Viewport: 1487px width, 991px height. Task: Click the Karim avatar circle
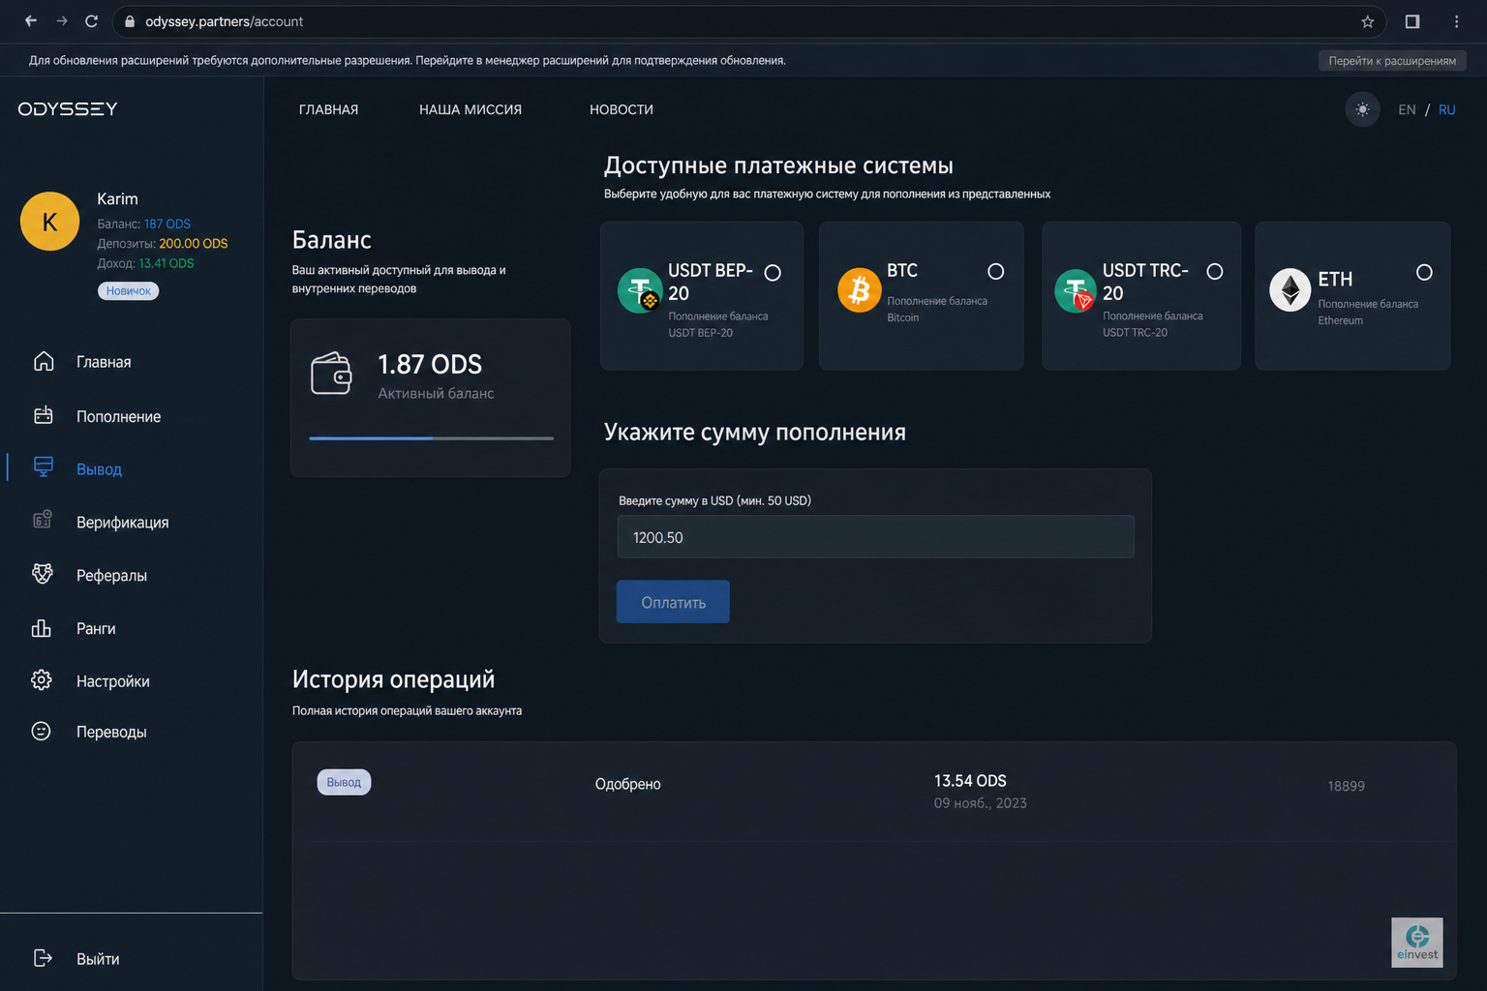pyautogui.click(x=49, y=222)
